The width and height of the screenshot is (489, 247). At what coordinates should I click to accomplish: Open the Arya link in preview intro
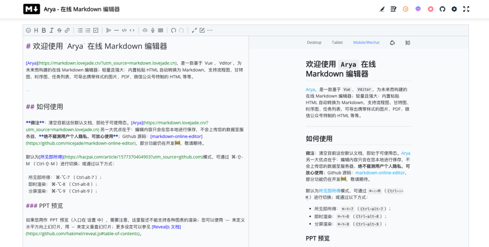pos(310,89)
